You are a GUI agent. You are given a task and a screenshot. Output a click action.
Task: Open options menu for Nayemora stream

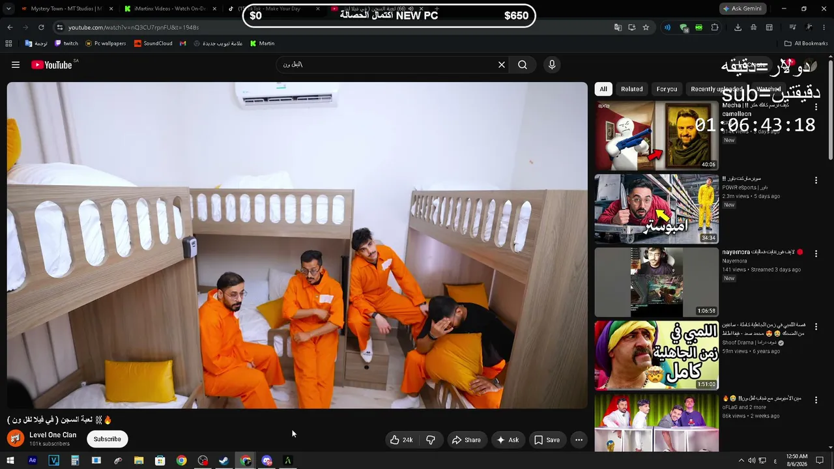[816, 253]
